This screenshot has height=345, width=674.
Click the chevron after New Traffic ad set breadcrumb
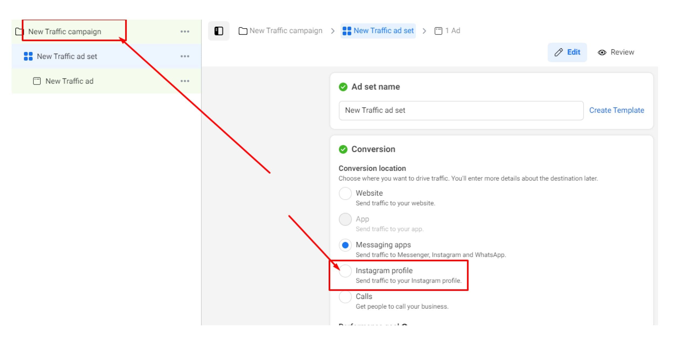tap(424, 31)
